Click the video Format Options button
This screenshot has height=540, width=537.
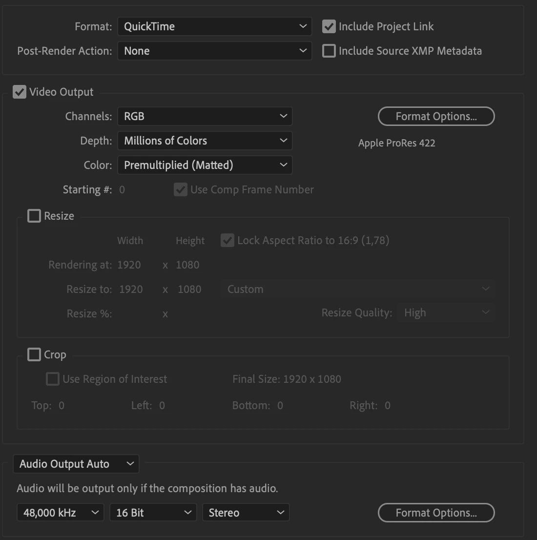click(436, 116)
